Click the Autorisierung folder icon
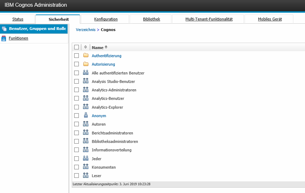305x193 pixels. point(86,64)
